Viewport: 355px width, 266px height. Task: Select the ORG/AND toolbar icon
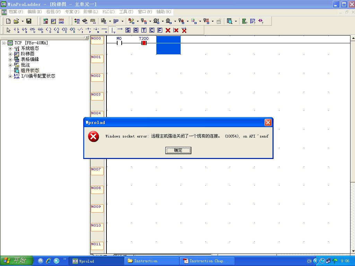[x=61, y=21]
